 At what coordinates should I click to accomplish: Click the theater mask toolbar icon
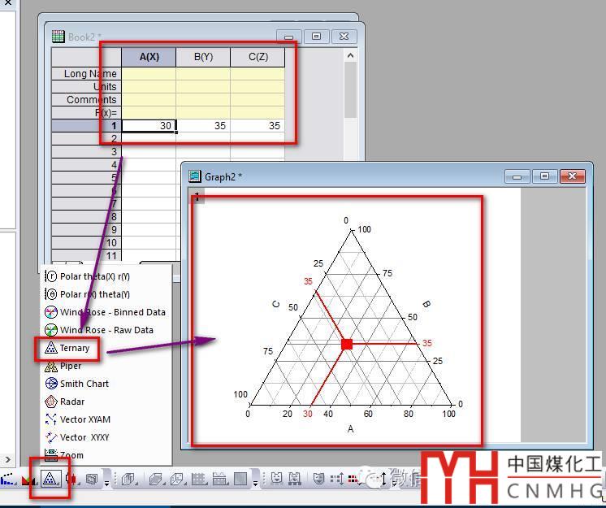[x=318, y=479]
